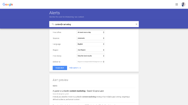Open the How often dropdown
Image resolution: width=188 pixels, height=105 pixels.
coord(91,32)
